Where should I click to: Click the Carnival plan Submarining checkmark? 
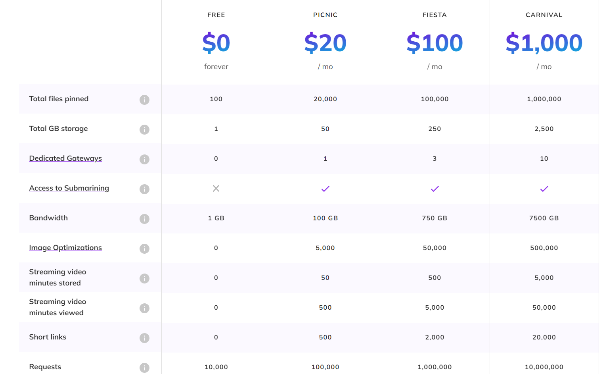click(x=544, y=189)
